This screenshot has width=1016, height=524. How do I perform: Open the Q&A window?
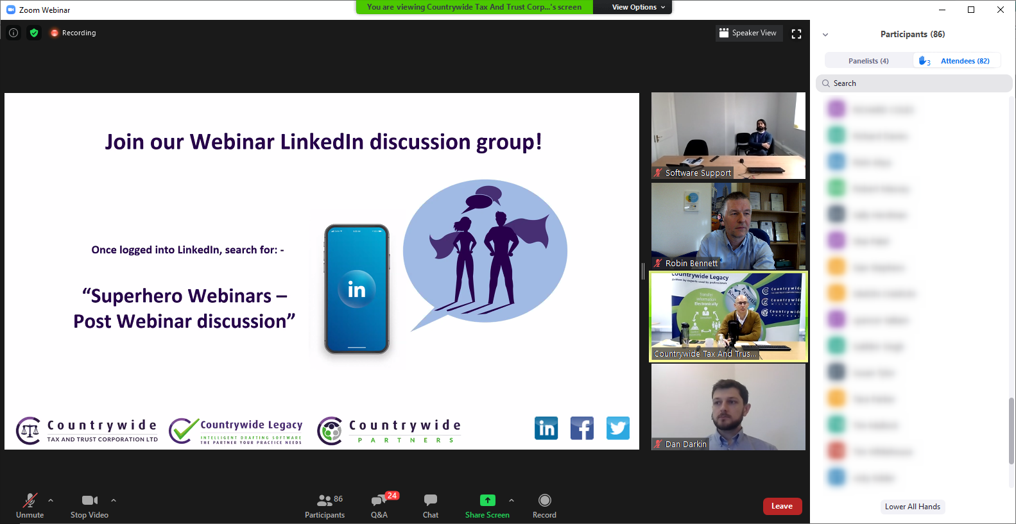[379, 505]
